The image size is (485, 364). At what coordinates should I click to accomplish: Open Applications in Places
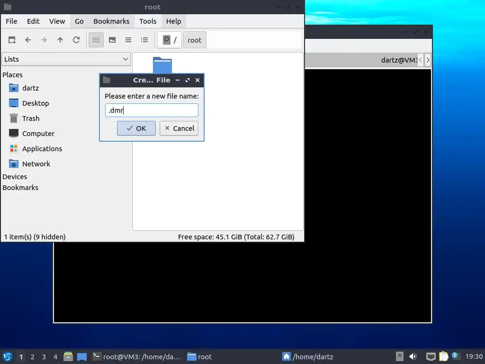pos(42,149)
